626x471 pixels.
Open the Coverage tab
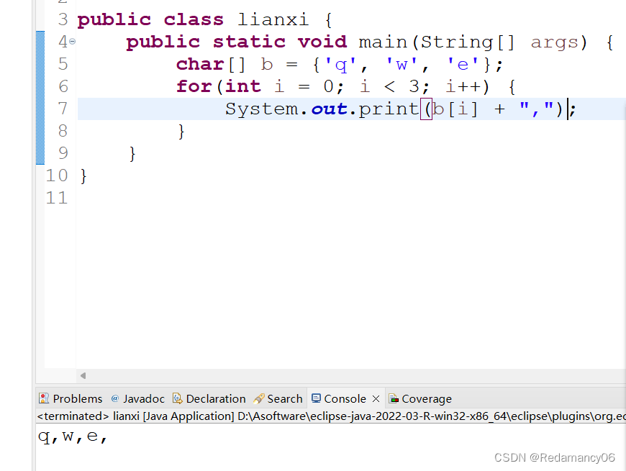(x=420, y=398)
